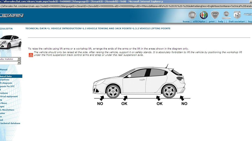Select Technical Data in the sidebar menu
The width and height of the screenshot is (252, 141).
(x=11, y=76)
